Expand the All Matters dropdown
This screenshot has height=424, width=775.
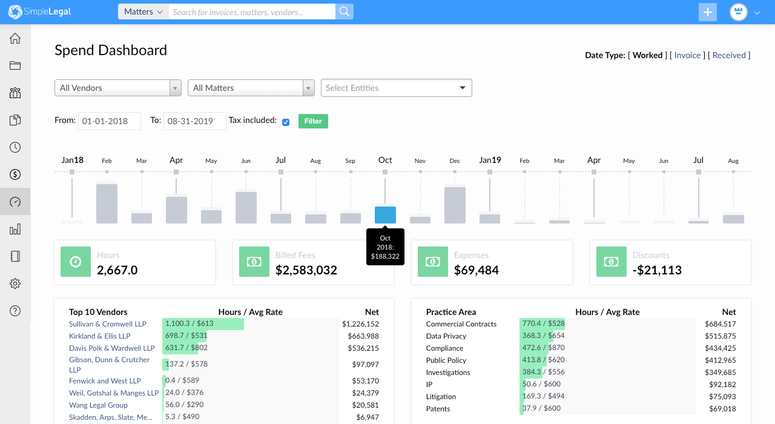click(251, 87)
